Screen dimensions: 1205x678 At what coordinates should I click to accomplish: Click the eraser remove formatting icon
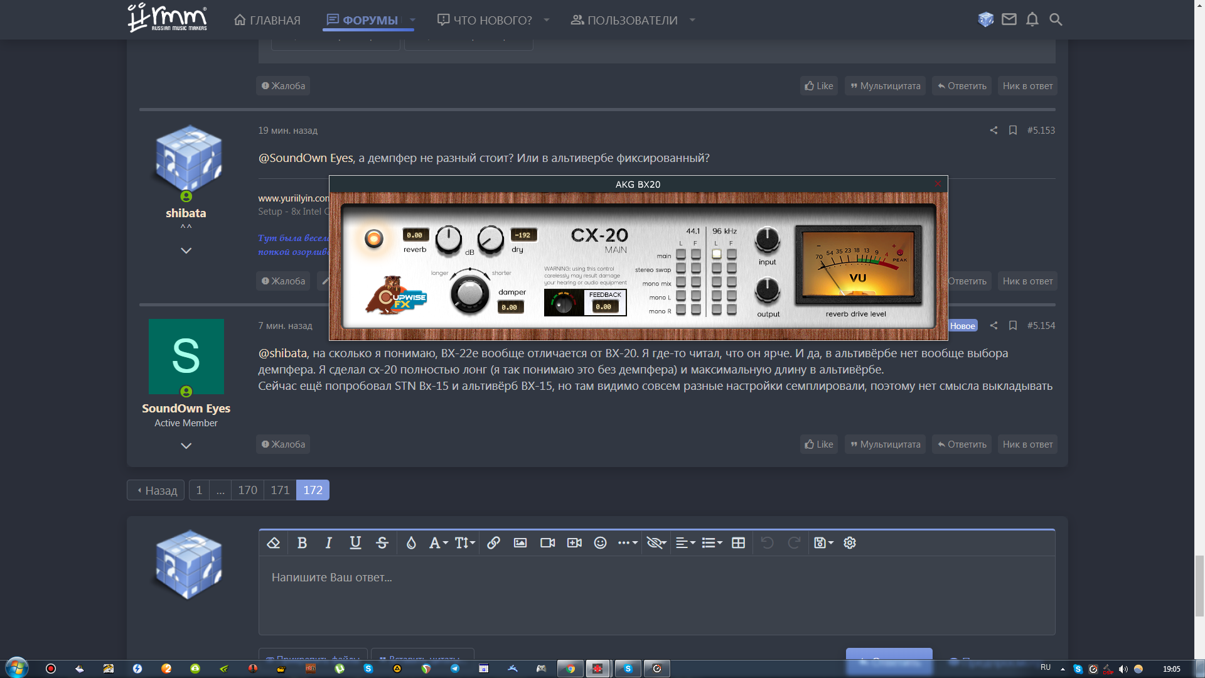tap(273, 543)
